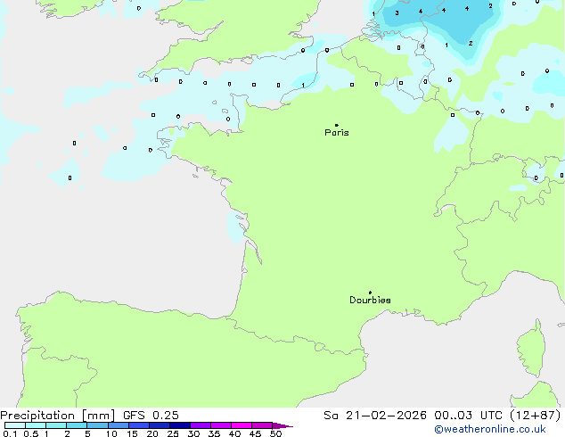Viewport: 565px width, 437px height.
Task: Click the 10–15 mm legend color box
Action: pos(118,425)
